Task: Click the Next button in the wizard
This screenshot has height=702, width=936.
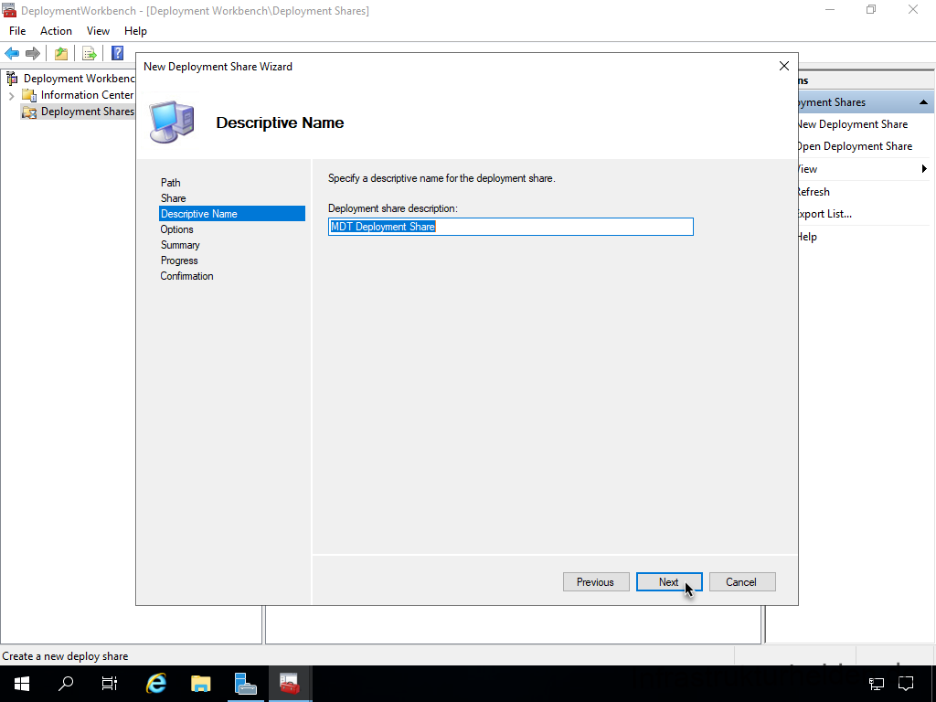Action: 668,582
